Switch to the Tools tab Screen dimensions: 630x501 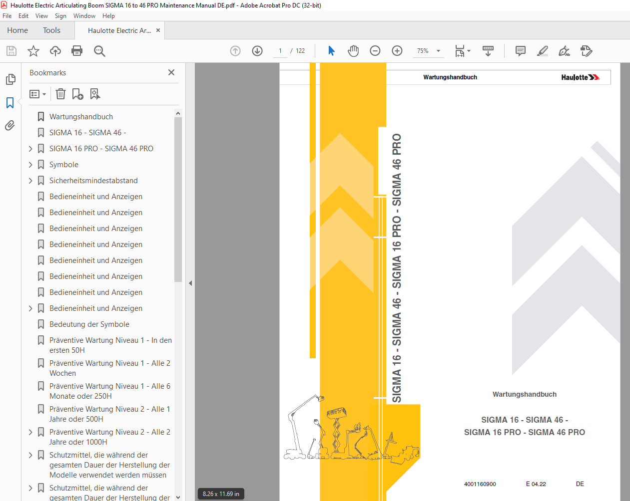click(51, 30)
